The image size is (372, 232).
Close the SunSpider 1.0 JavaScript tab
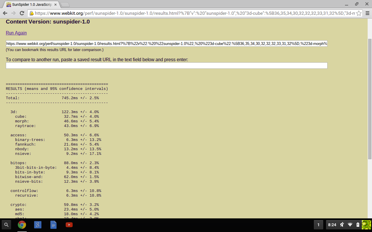56,5
